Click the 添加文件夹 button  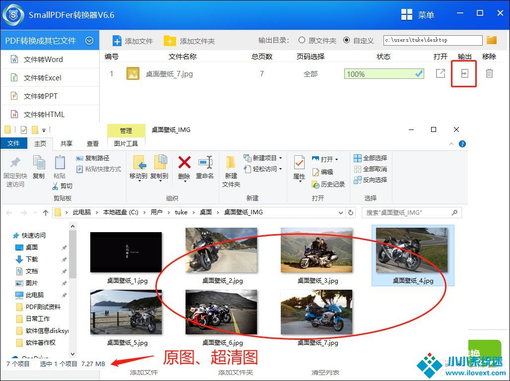pos(190,41)
